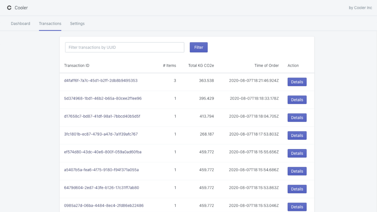The image size is (377, 212).
Task: Open the Dashboard tab
Action: point(20,23)
